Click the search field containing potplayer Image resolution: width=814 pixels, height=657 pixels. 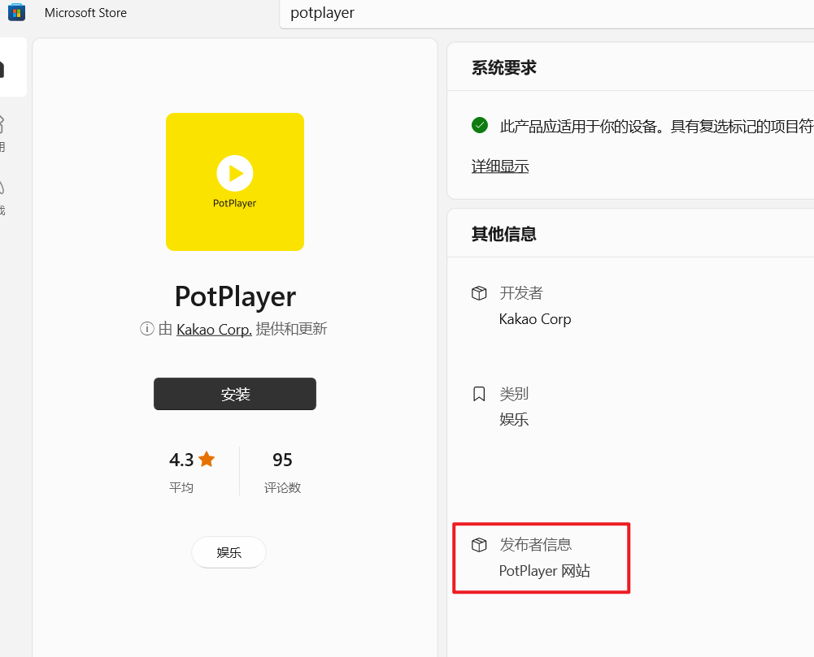pyautogui.click(x=546, y=14)
